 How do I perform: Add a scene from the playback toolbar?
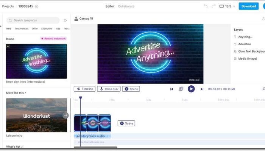[131, 89]
